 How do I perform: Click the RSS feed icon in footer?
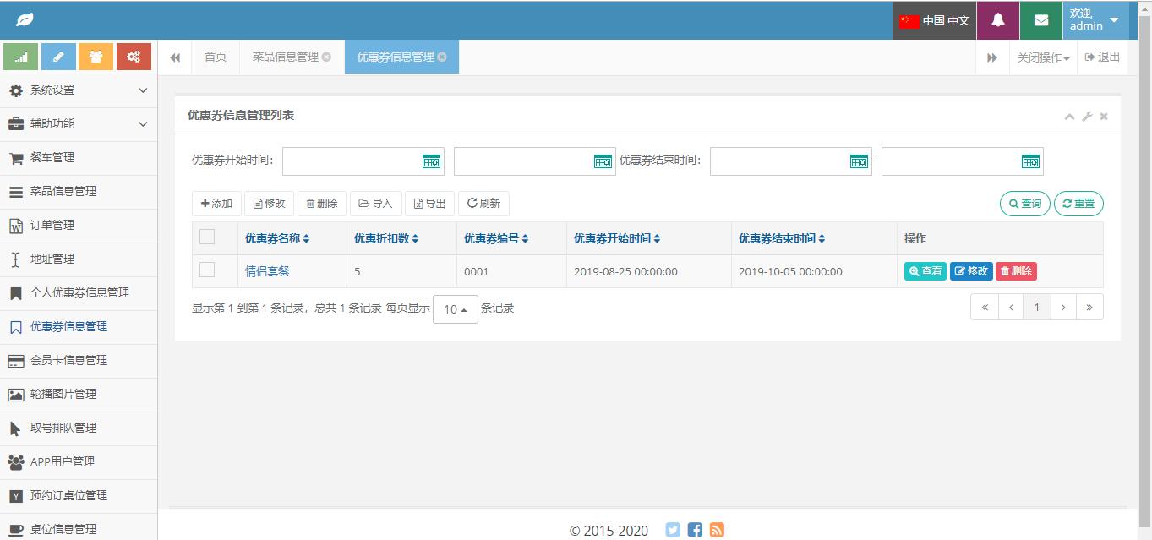click(x=717, y=530)
